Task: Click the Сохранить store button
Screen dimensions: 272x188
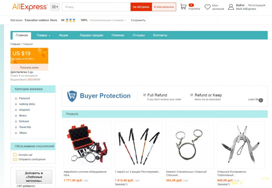Action: (x=138, y=20)
